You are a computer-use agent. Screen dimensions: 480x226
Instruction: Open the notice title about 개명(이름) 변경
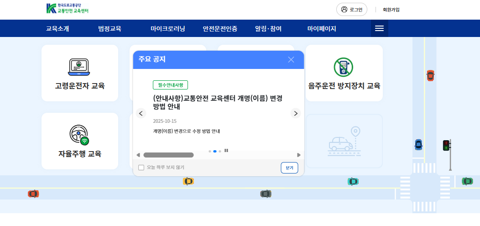tap(217, 103)
